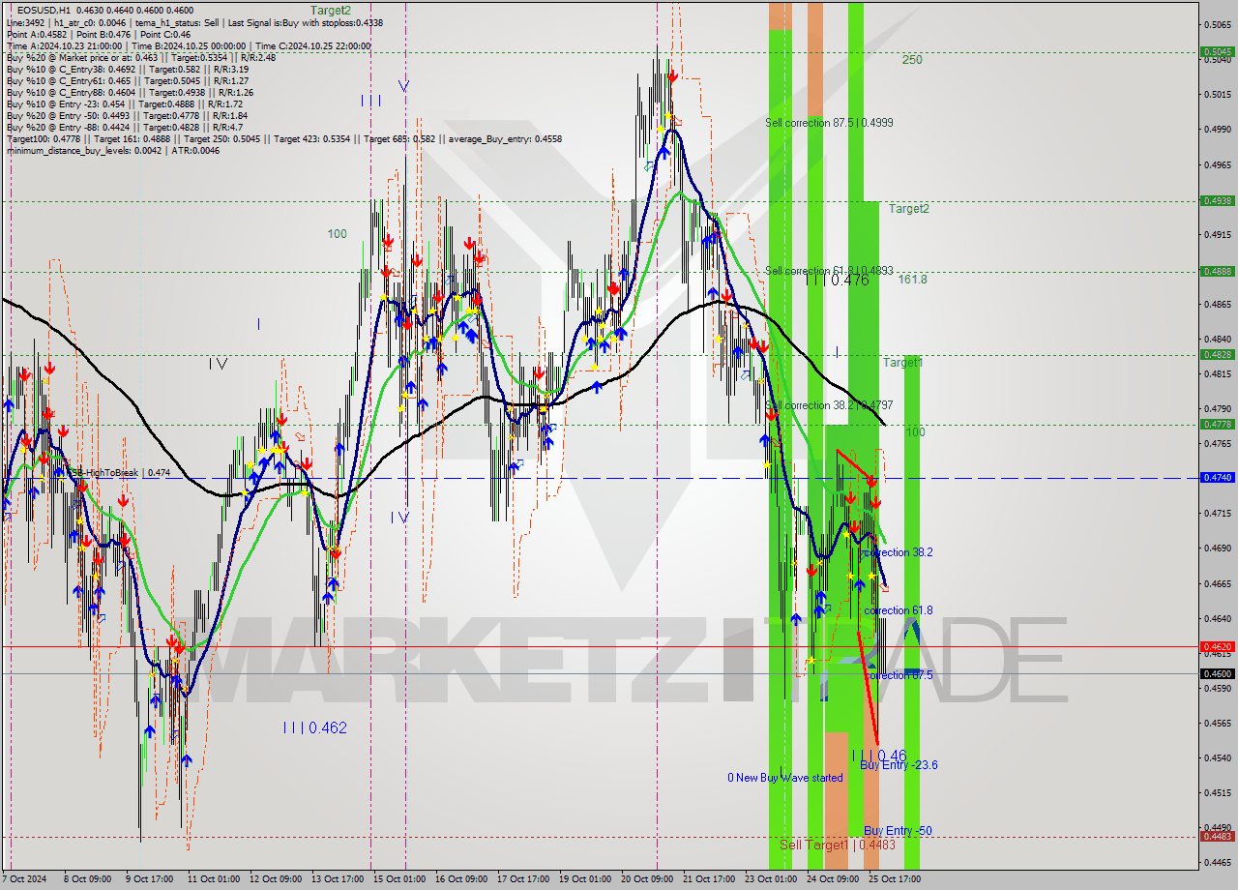
Task: Click the 'correction 61.8' blue label
Action: [898, 610]
